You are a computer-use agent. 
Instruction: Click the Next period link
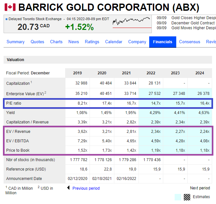200,188
